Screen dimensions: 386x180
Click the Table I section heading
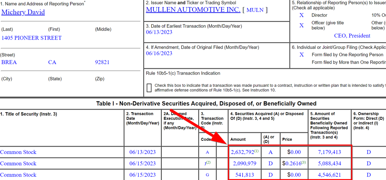click(x=206, y=104)
